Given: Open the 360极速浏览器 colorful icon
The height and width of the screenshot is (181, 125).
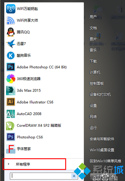Looking at the screenshot, I should click(x=11, y=79).
